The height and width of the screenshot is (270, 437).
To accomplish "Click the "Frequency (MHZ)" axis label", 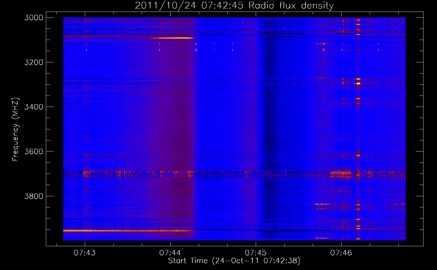I will [x=15, y=129].
